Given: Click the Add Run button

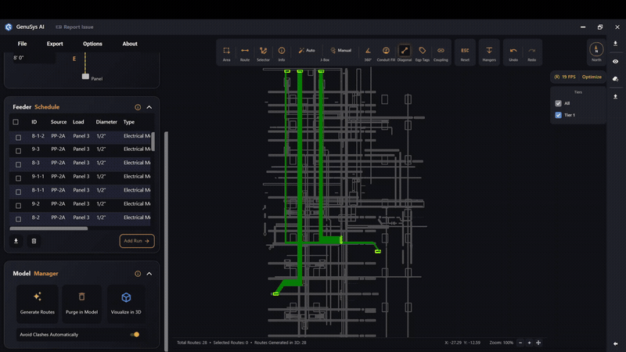Looking at the screenshot, I should click(136, 241).
